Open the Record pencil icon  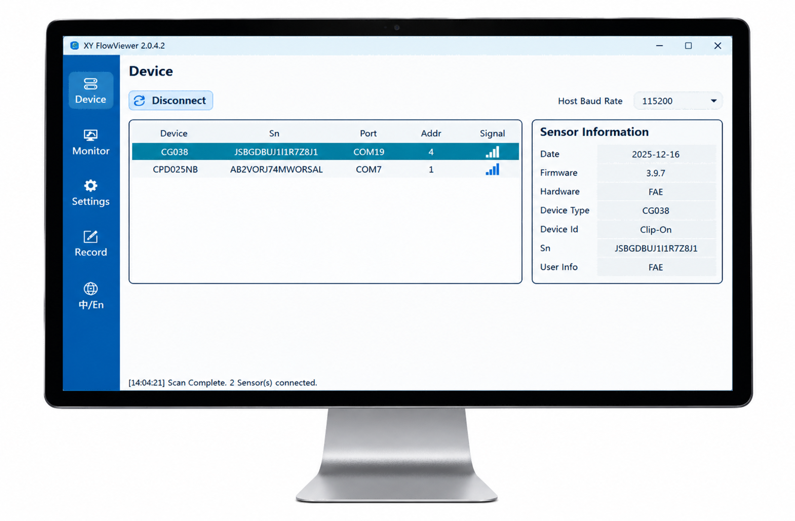click(x=90, y=236)
